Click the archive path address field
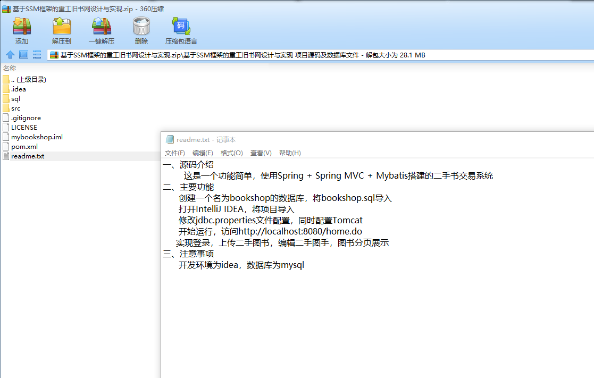Screen dimensions: 594x378 point(320,55)
